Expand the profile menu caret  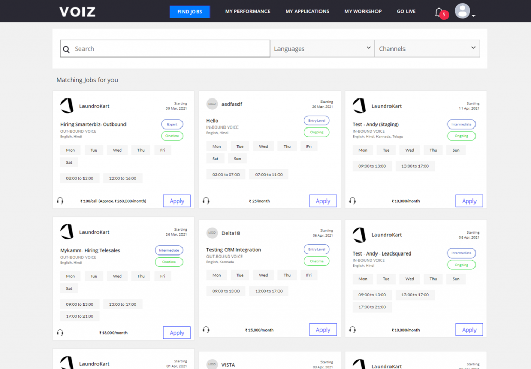pyautogui.click(x=473, y=16)
